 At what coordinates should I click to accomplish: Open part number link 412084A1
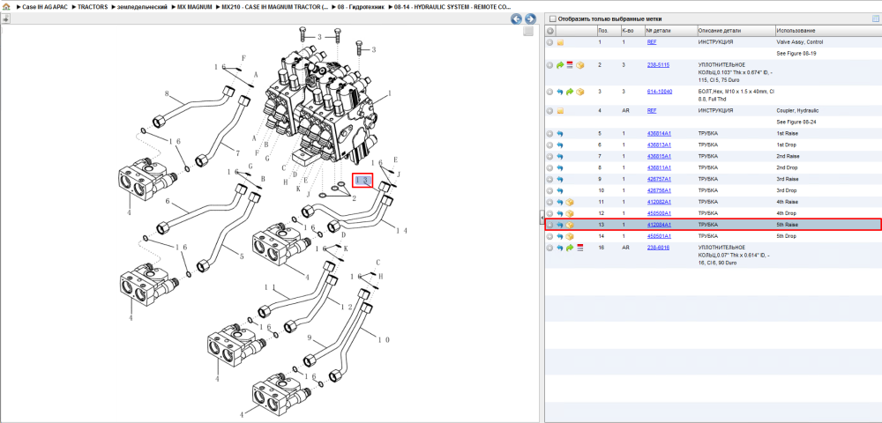659,225
